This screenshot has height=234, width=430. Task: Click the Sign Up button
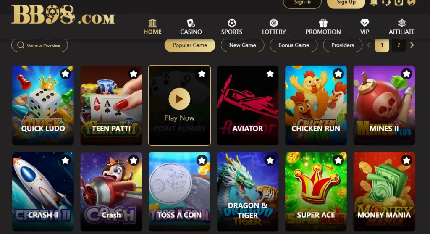click(x=346, y=3)
